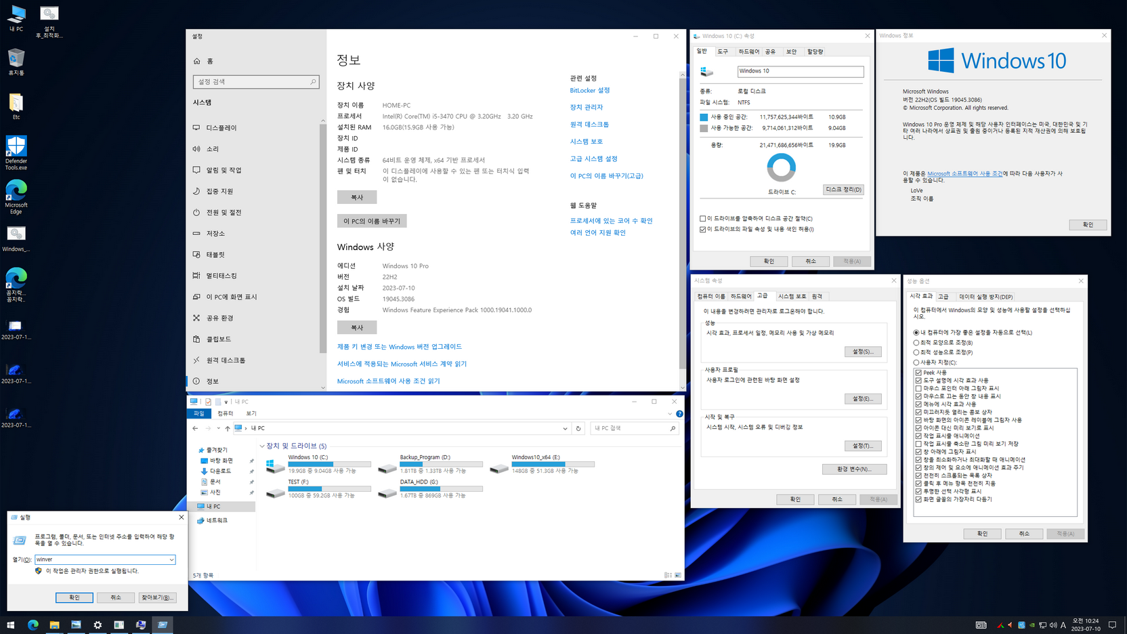This screenshot has height=634, width=1127.
Task: Click the Windows10_x64 (E:) capacity bar
Action: point(553,464)
